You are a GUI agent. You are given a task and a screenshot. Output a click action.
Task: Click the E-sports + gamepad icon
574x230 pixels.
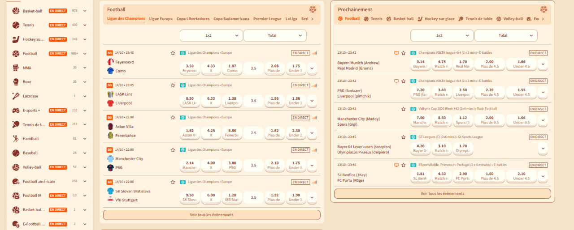pos(16,110)
